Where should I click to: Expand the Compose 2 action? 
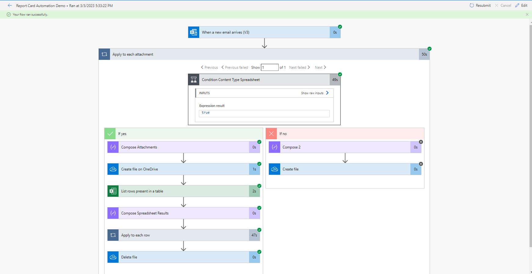[x=345, y=147]
